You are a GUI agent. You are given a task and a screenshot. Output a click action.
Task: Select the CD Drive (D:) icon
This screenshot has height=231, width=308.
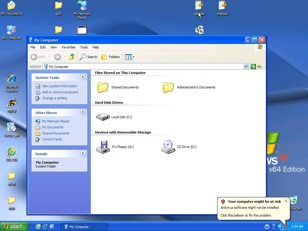point(168,147)
